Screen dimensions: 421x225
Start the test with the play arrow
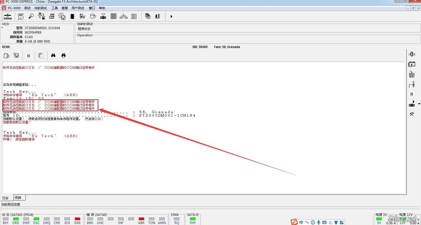pos(171,16)
